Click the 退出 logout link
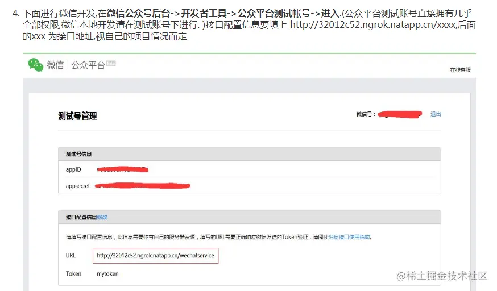 (436, 114)
